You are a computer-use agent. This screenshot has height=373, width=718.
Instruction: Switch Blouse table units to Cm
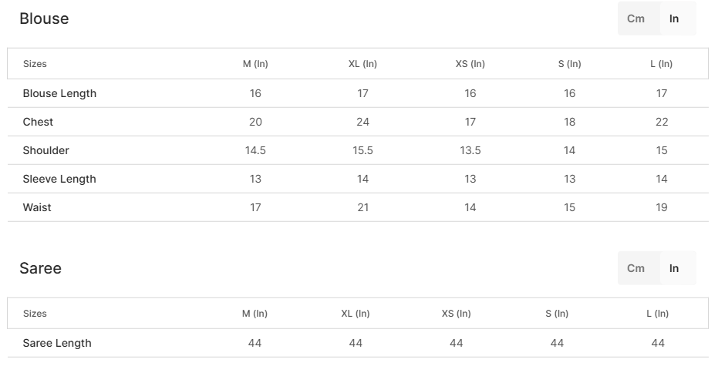click(x=635, y=18)
